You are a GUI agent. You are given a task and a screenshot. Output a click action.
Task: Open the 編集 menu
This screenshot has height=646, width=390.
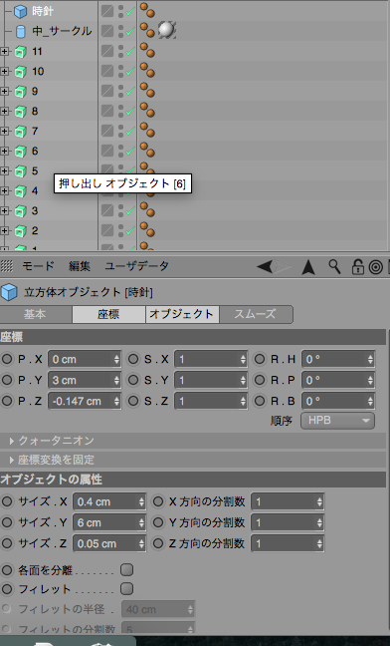pyautogui.click(x=80, y=266)
